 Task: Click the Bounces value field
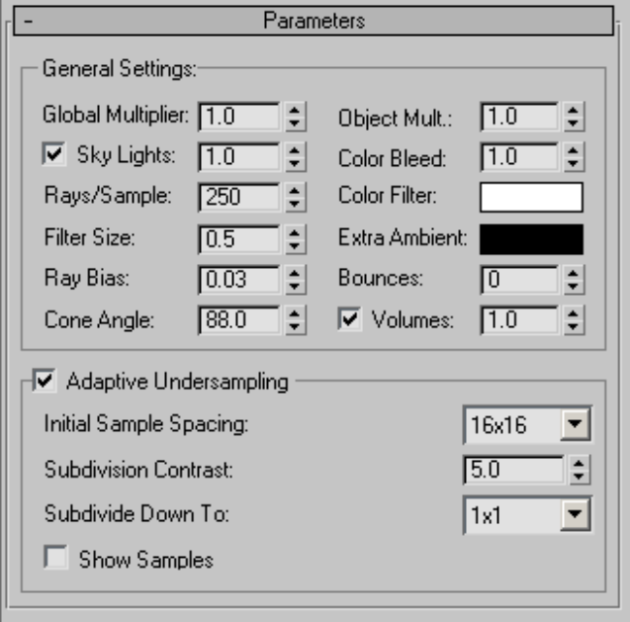(518, 280)
